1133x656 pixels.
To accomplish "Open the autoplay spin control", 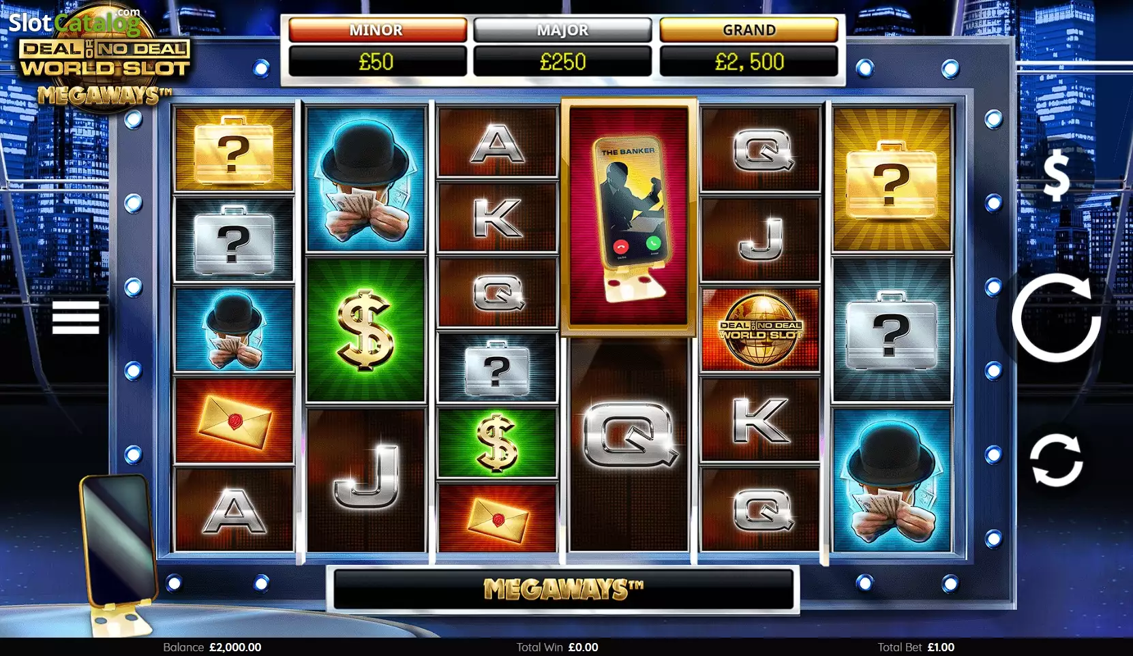I will (1056, 460).
